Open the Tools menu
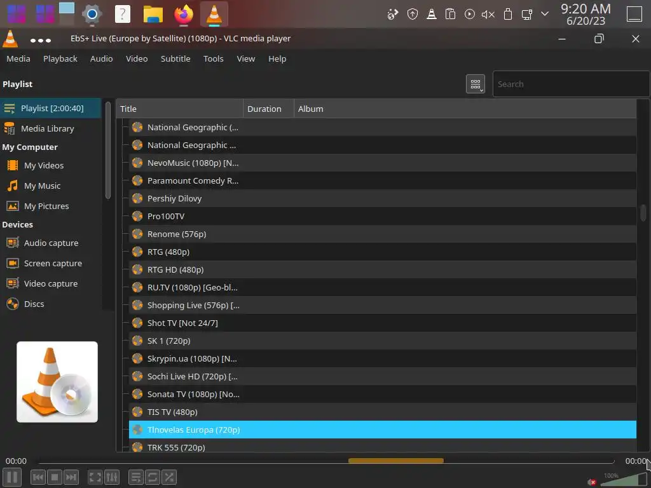The height and width of the screenshot is (488, 651). coord(214,59)
